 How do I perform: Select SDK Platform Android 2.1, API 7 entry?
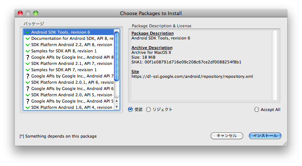click(x=69, y=63)
